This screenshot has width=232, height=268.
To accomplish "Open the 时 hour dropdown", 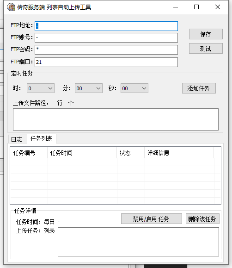I will 41,88.
